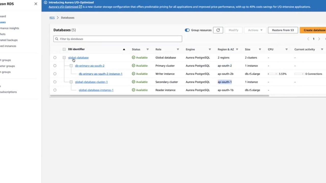Screen dimensions: 326x183
Task: Click the magnifier icon in the filter box
Action: pos(57,39)
